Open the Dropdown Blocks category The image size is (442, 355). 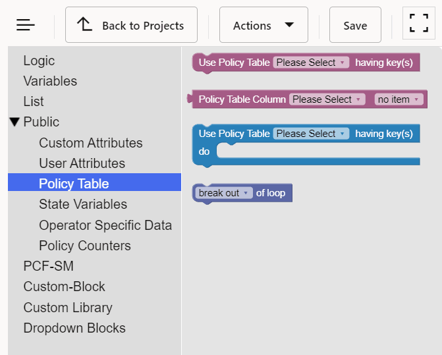(74, 328)
